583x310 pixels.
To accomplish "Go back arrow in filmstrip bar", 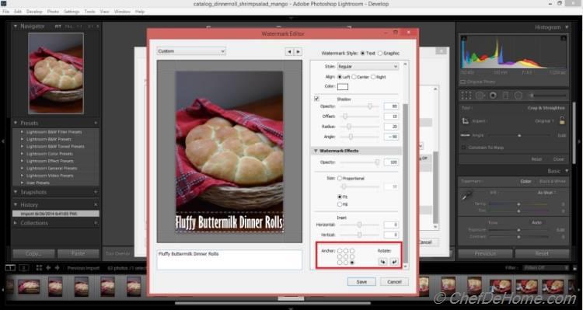I will coord(48,267).
